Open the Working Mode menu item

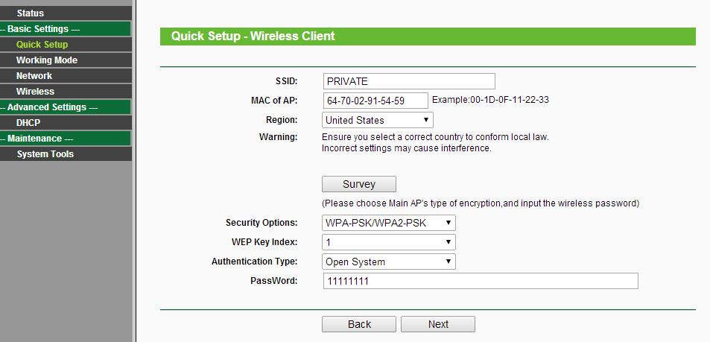(66, 60)
